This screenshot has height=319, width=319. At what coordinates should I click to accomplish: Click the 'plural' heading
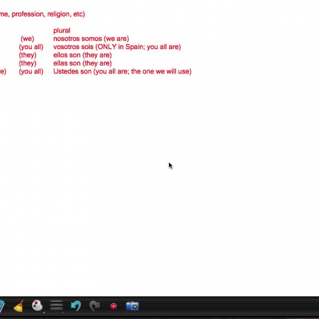(x=62, y=31)
